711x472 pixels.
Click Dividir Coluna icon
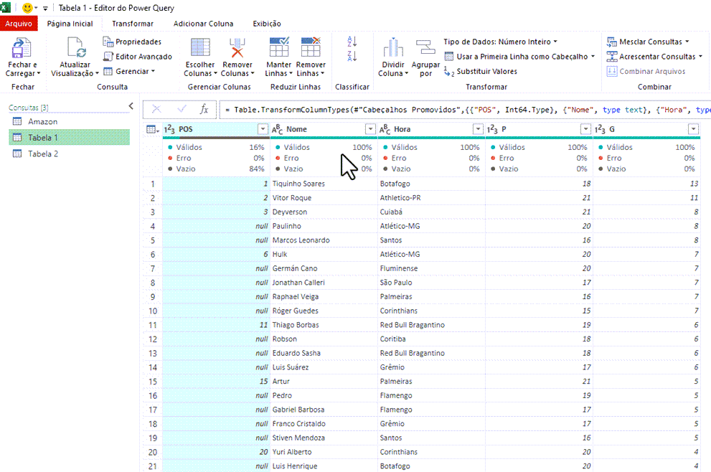(393, 48)
